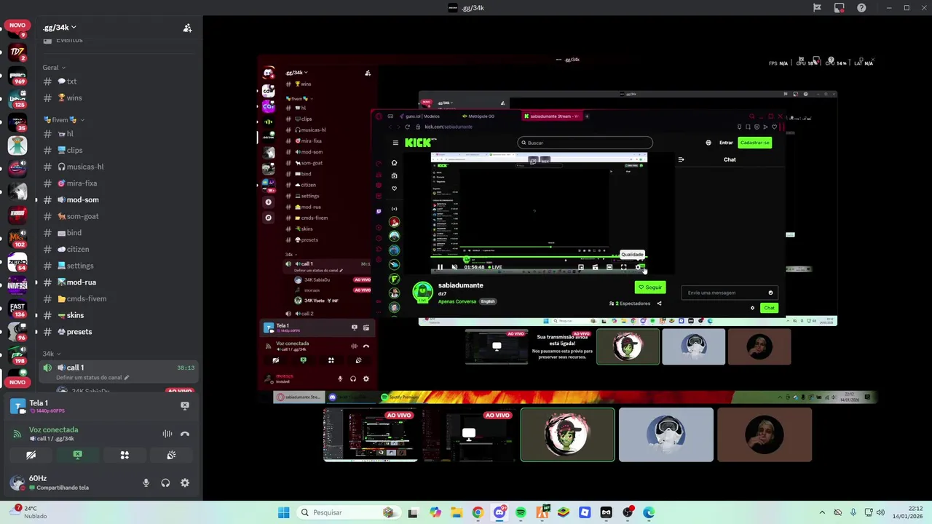Viewport: 932px width, 524px height.
Task: Open the server icon with badge 198
Action: (17, 354)
